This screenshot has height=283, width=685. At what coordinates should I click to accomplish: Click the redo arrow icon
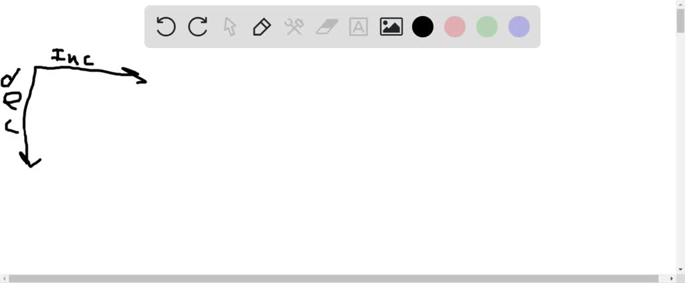[x=197, y=27]
